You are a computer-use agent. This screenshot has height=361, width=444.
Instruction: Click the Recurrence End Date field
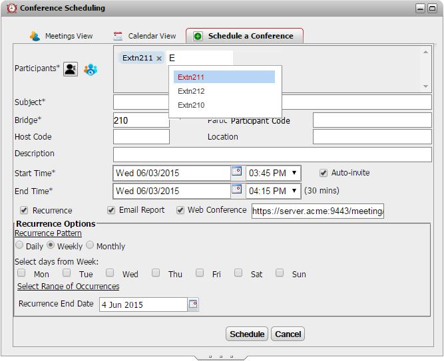(143, 304)
